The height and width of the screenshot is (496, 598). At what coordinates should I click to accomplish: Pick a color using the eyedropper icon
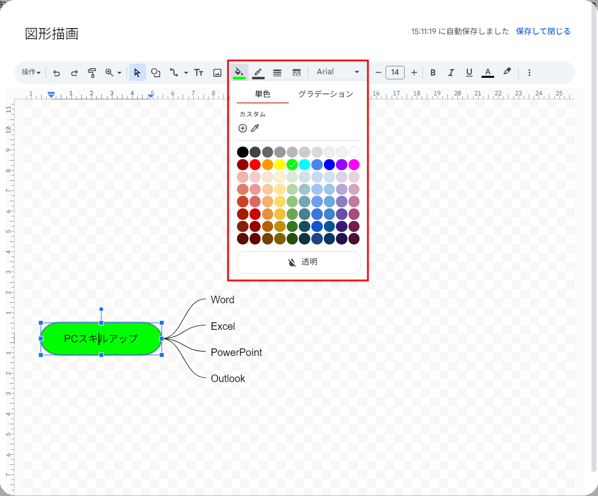tap(255, 128)
